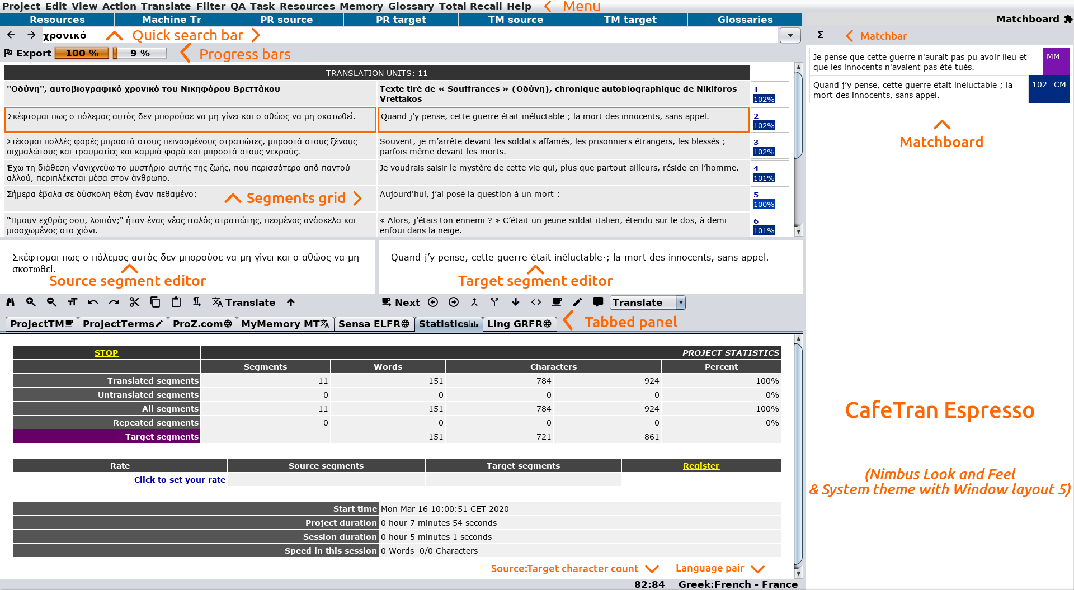The height and width of the screenshot is (590, 1074).
Task: Switch to the PR source tab
Action: coord(286,20)
